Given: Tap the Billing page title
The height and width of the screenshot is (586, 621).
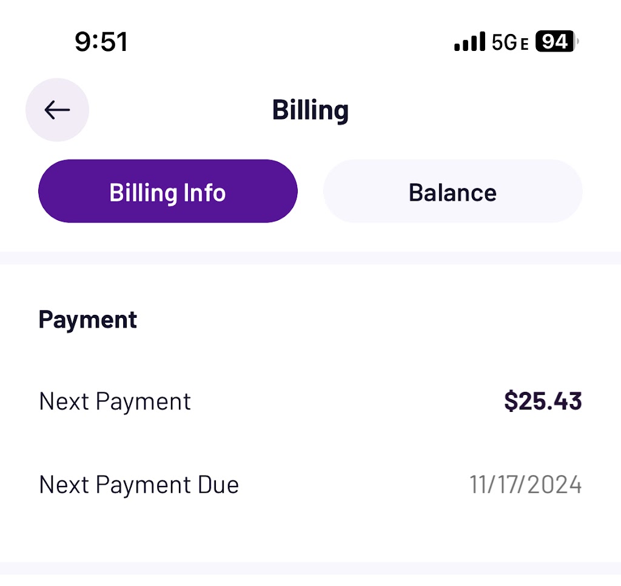Looking at the screenshot, I should pyautogui.click(x=310, y=110).
